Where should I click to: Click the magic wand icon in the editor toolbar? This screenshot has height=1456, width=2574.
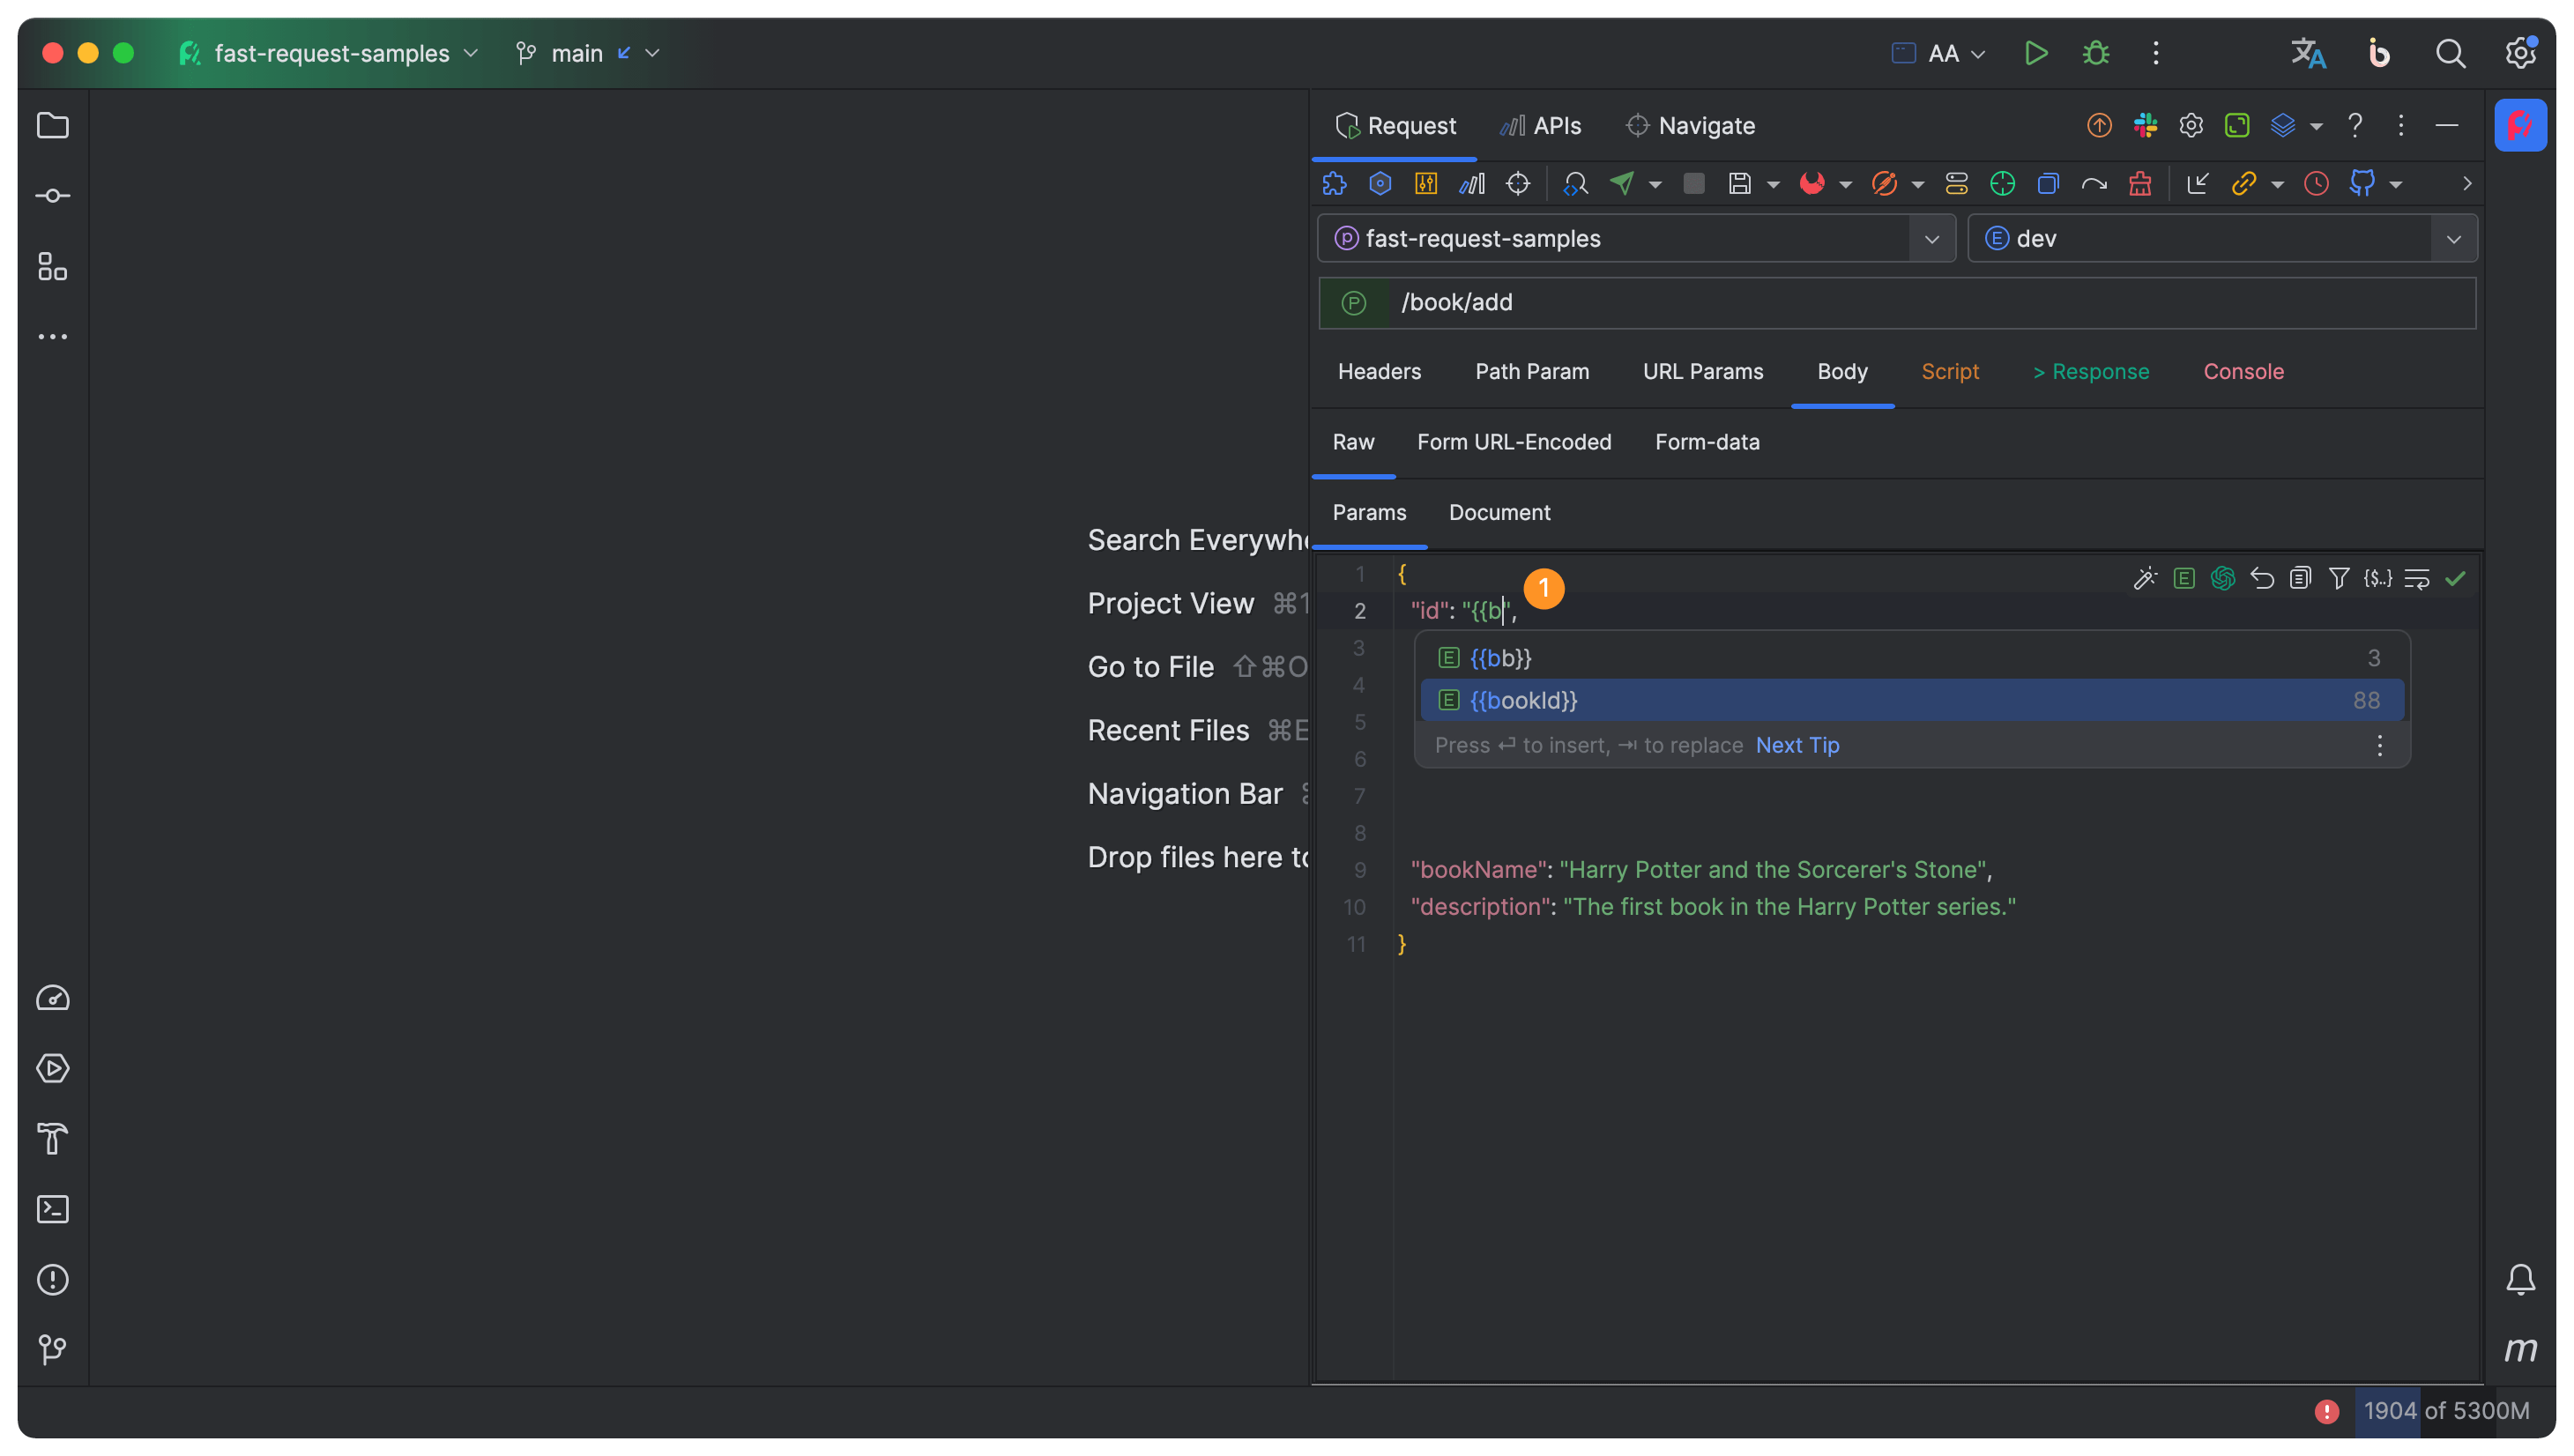[2144, 579]
